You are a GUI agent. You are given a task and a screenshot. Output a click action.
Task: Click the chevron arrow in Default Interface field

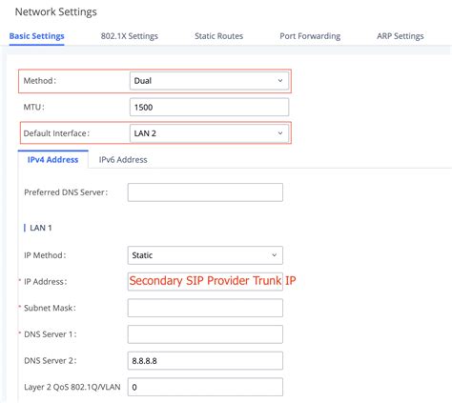click(x=280, y=133)
